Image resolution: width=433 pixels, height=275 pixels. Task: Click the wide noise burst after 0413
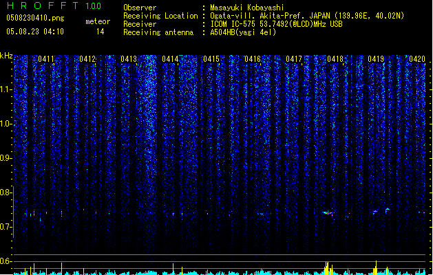pyautogui.click(x=149, y=116)
